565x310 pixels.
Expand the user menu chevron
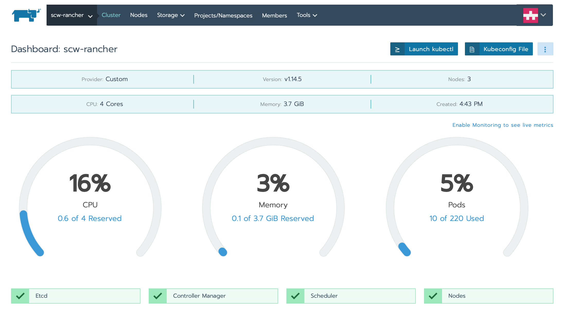tap(543, 15)
